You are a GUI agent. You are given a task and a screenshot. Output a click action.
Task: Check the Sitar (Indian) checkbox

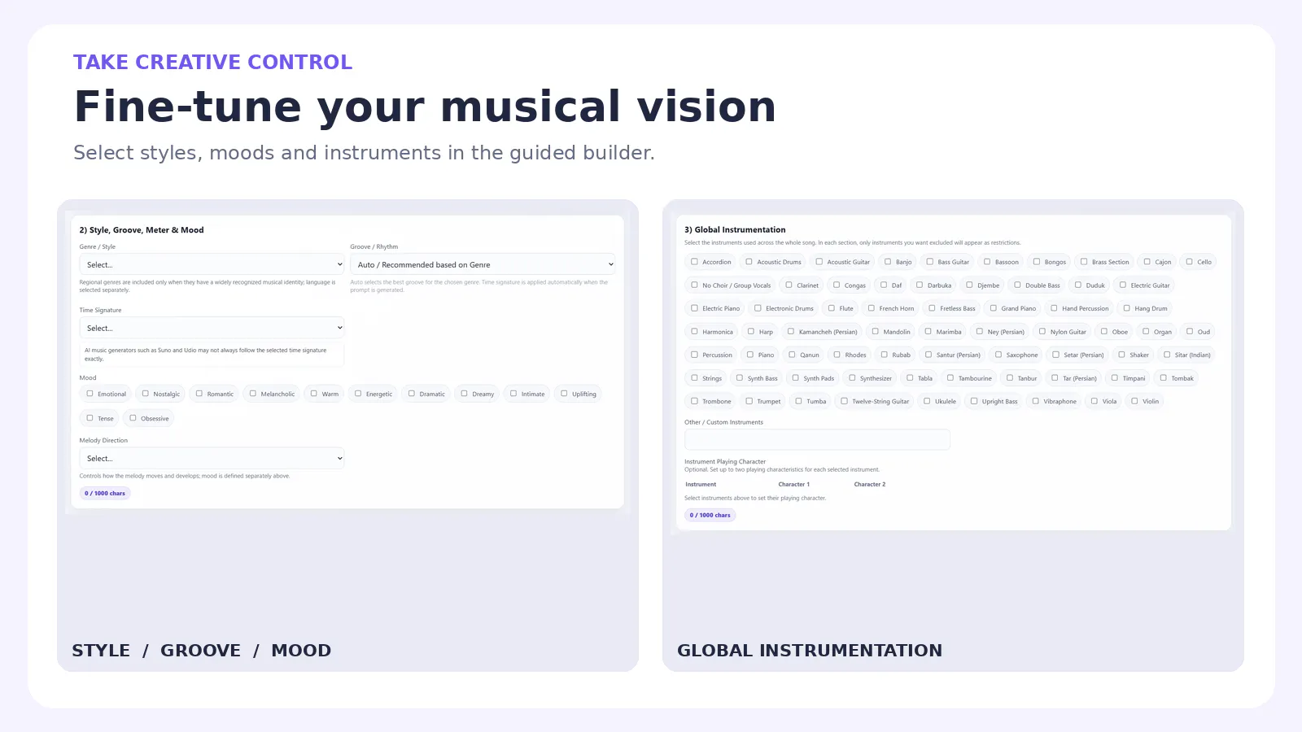[x=1167, y=355]
